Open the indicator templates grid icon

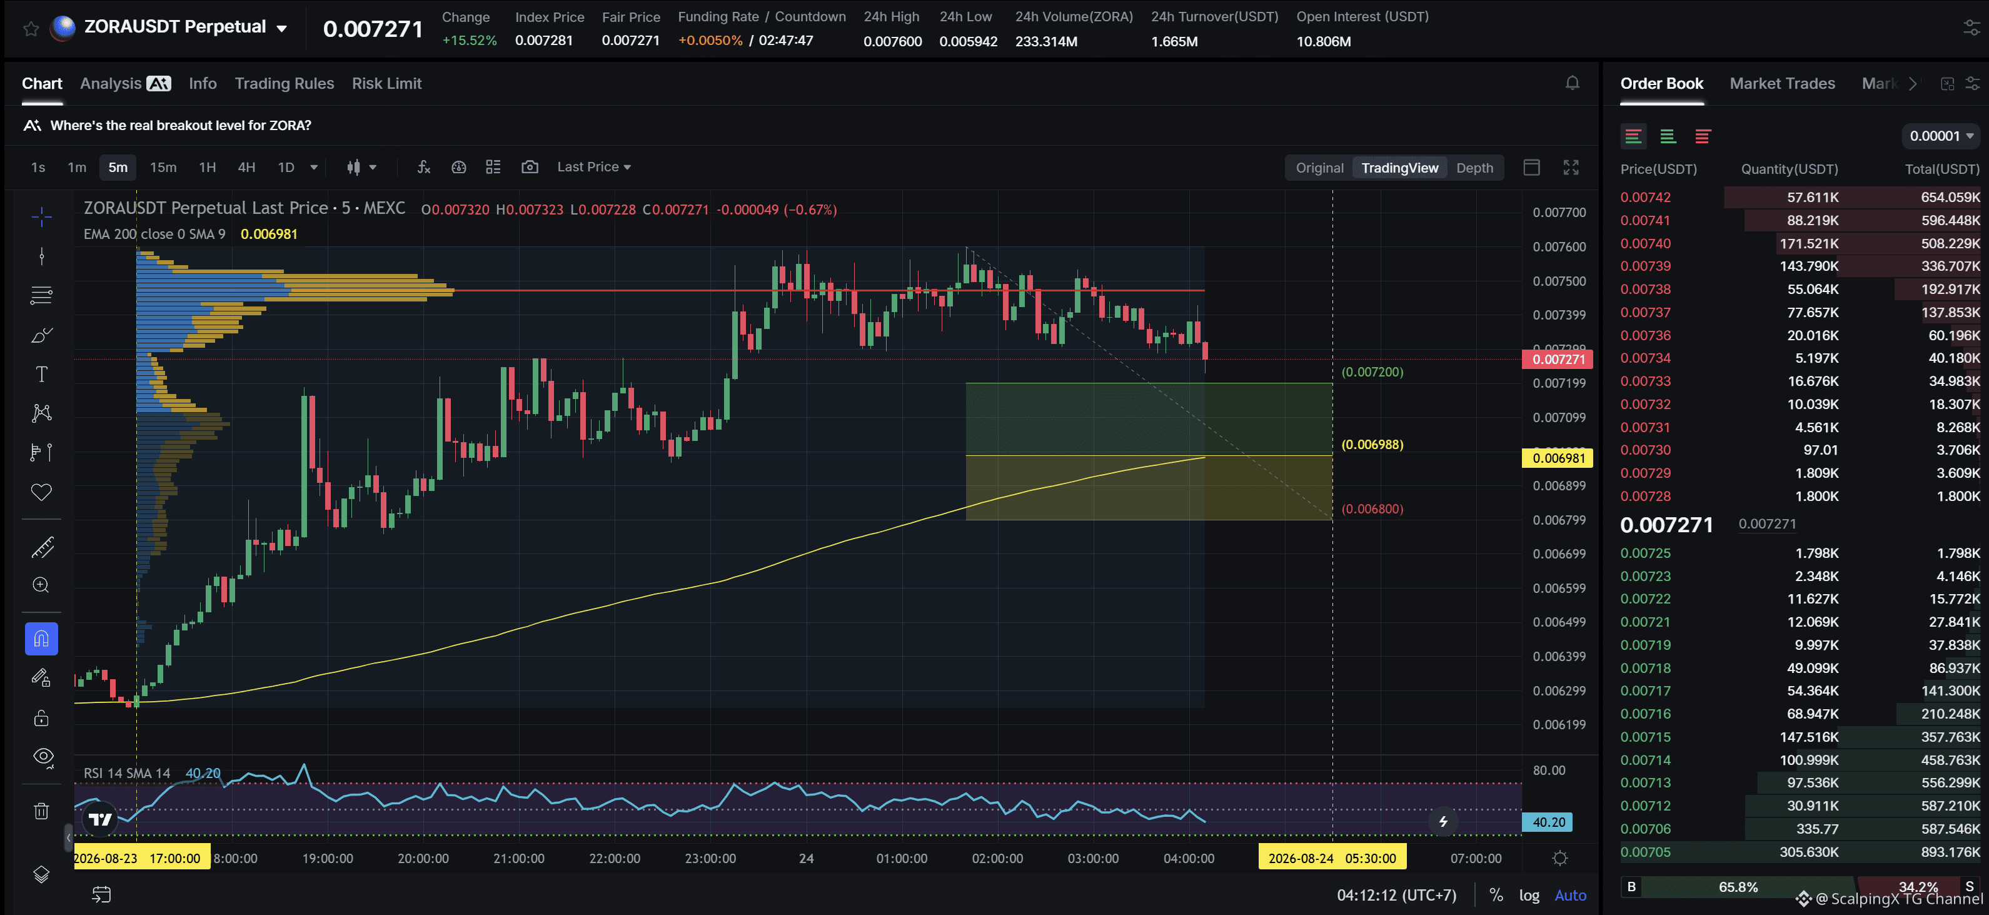493,167
